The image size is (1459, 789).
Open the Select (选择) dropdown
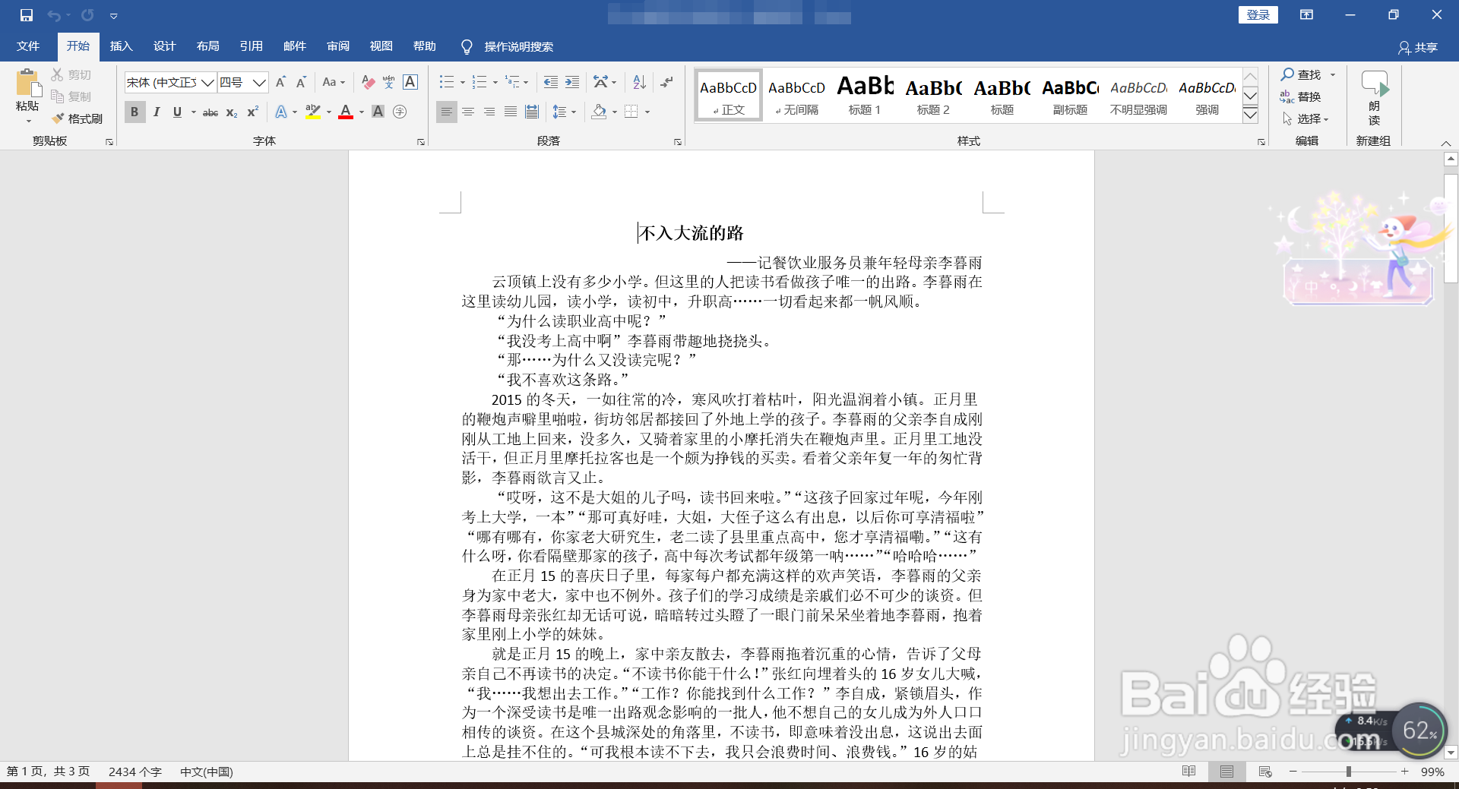(x=1305, y=119)
